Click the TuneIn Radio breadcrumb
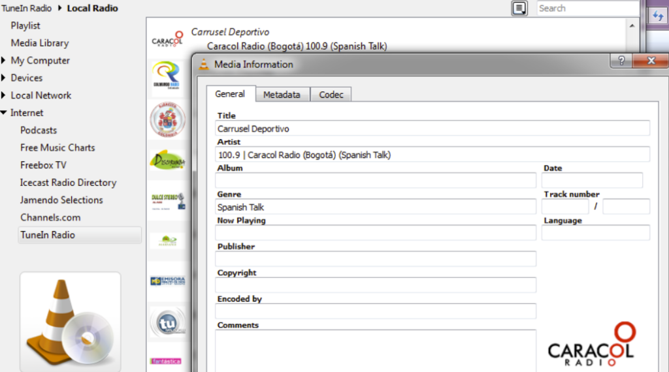Image resolution: width=669 pixels, height=372 pixels. click(26, 8)
